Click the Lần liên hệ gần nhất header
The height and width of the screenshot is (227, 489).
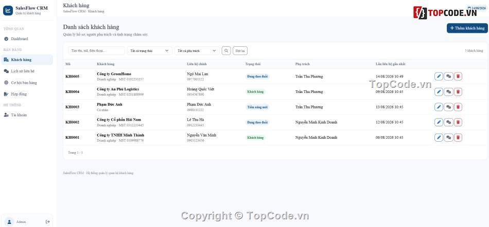(x=391, y=64)
